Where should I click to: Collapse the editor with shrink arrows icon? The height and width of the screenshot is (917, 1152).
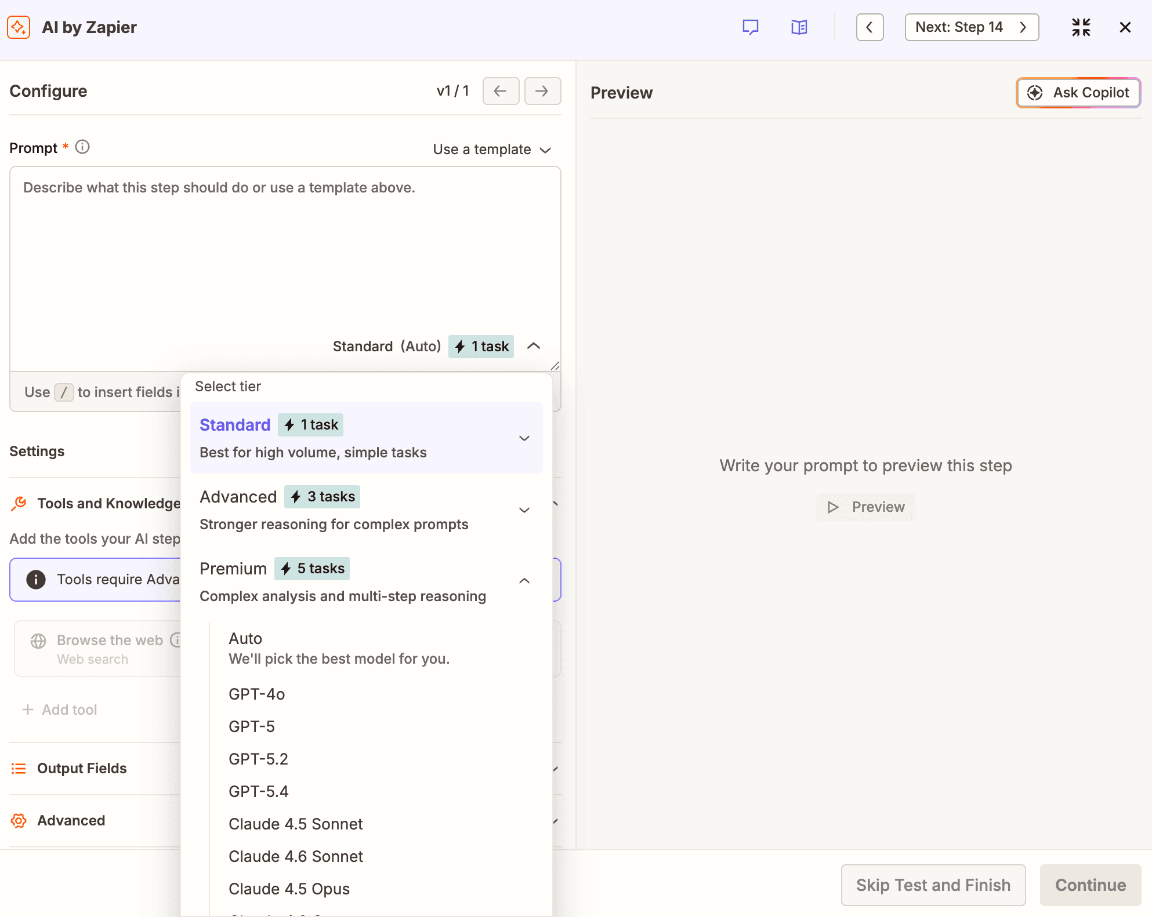tap(1081, 27)
